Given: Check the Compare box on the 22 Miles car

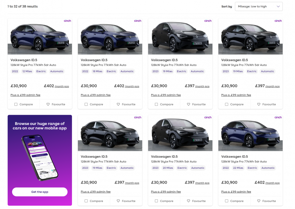Looking at the screenshot, I should pyautogui.click(x=226, y=201).
